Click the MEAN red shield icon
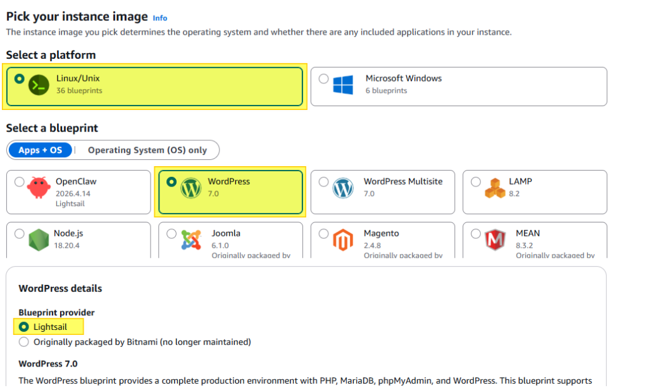The width and height of the screenshot is (648, 388). pos(495,240)
